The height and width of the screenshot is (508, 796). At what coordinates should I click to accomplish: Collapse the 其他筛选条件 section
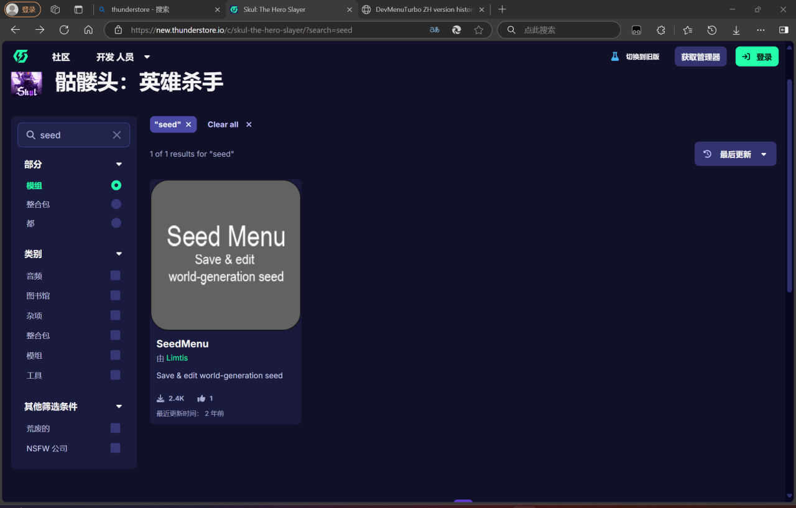pyautogui.click(x=119, y=407)
